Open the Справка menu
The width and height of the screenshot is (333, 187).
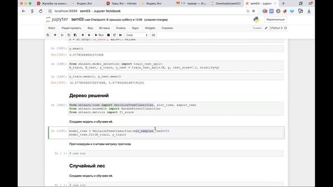(167, 28)
